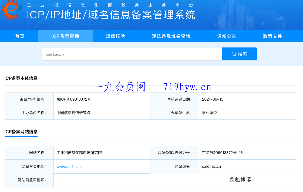The width and height of the screenshot is (303, 192).
Task: Click the 搜索 search button
Action: 240,54
